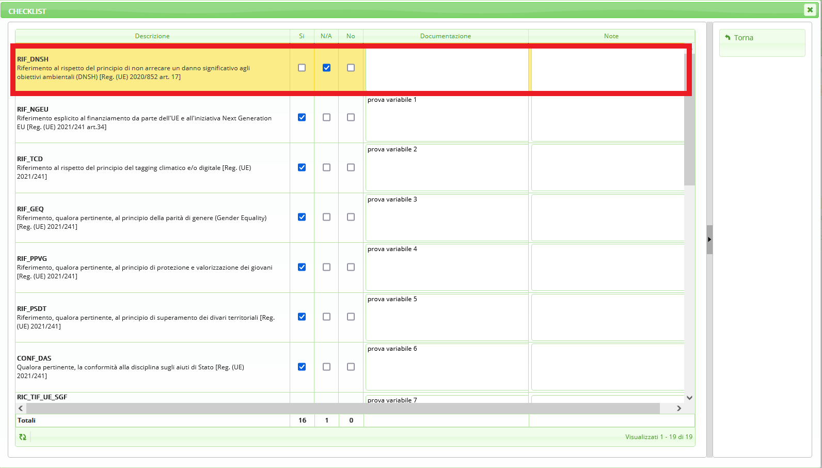Check No checkbox for RIF_NGEU row

[351, 117]
